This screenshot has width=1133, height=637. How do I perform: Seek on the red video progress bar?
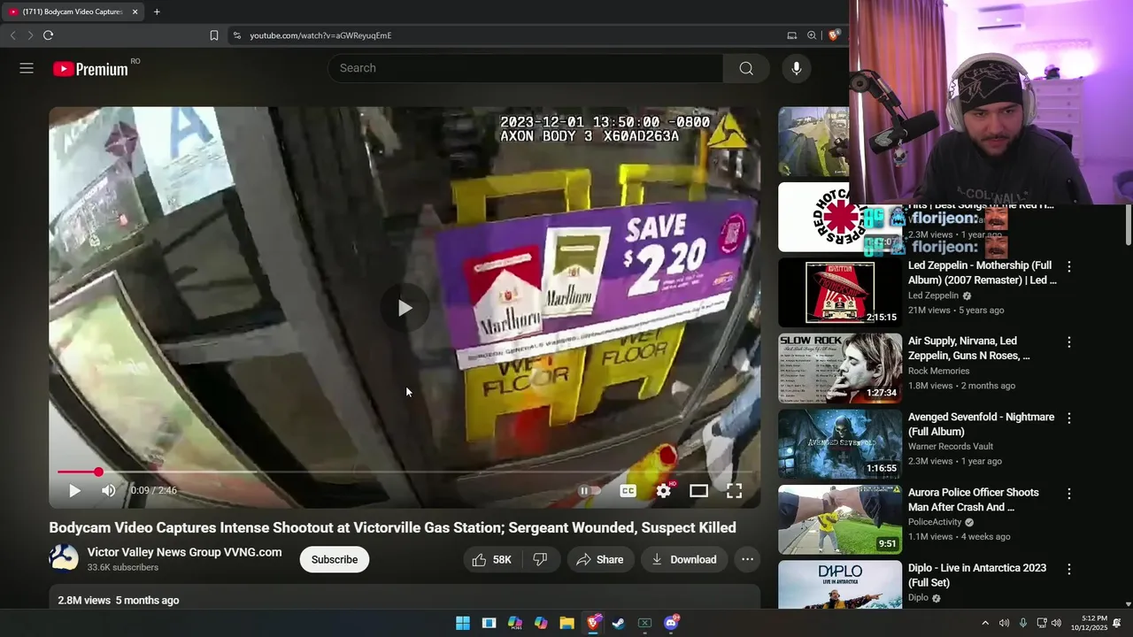pyautogui.click(x=405, y=472)
